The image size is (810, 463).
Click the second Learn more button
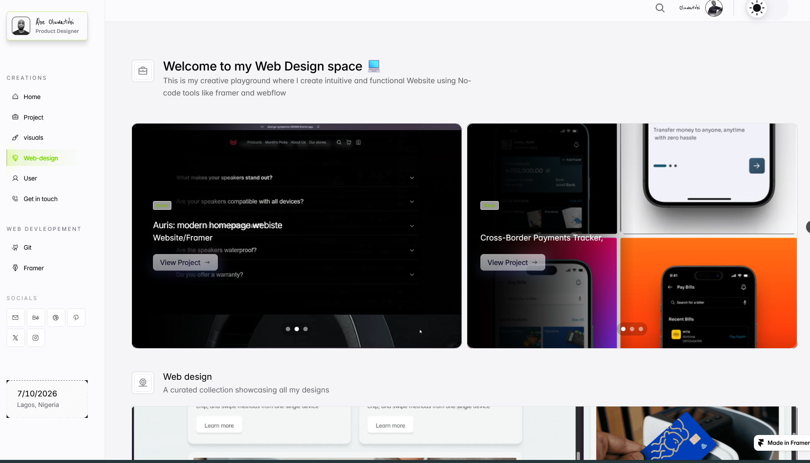[390, 425]
